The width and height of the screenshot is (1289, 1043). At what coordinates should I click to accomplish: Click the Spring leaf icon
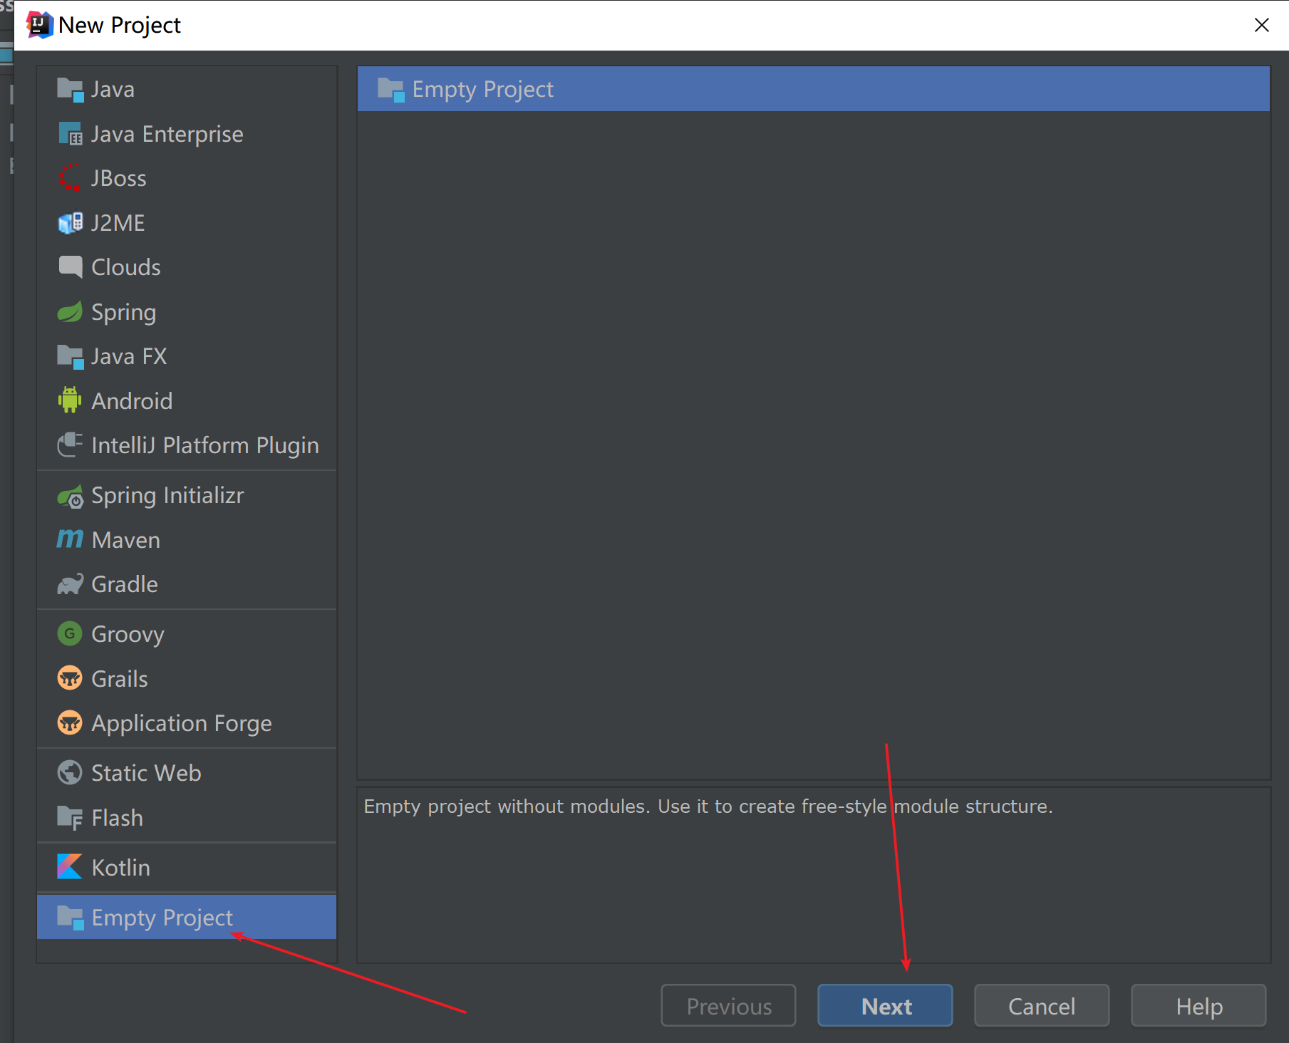click(x=70, y=312)
